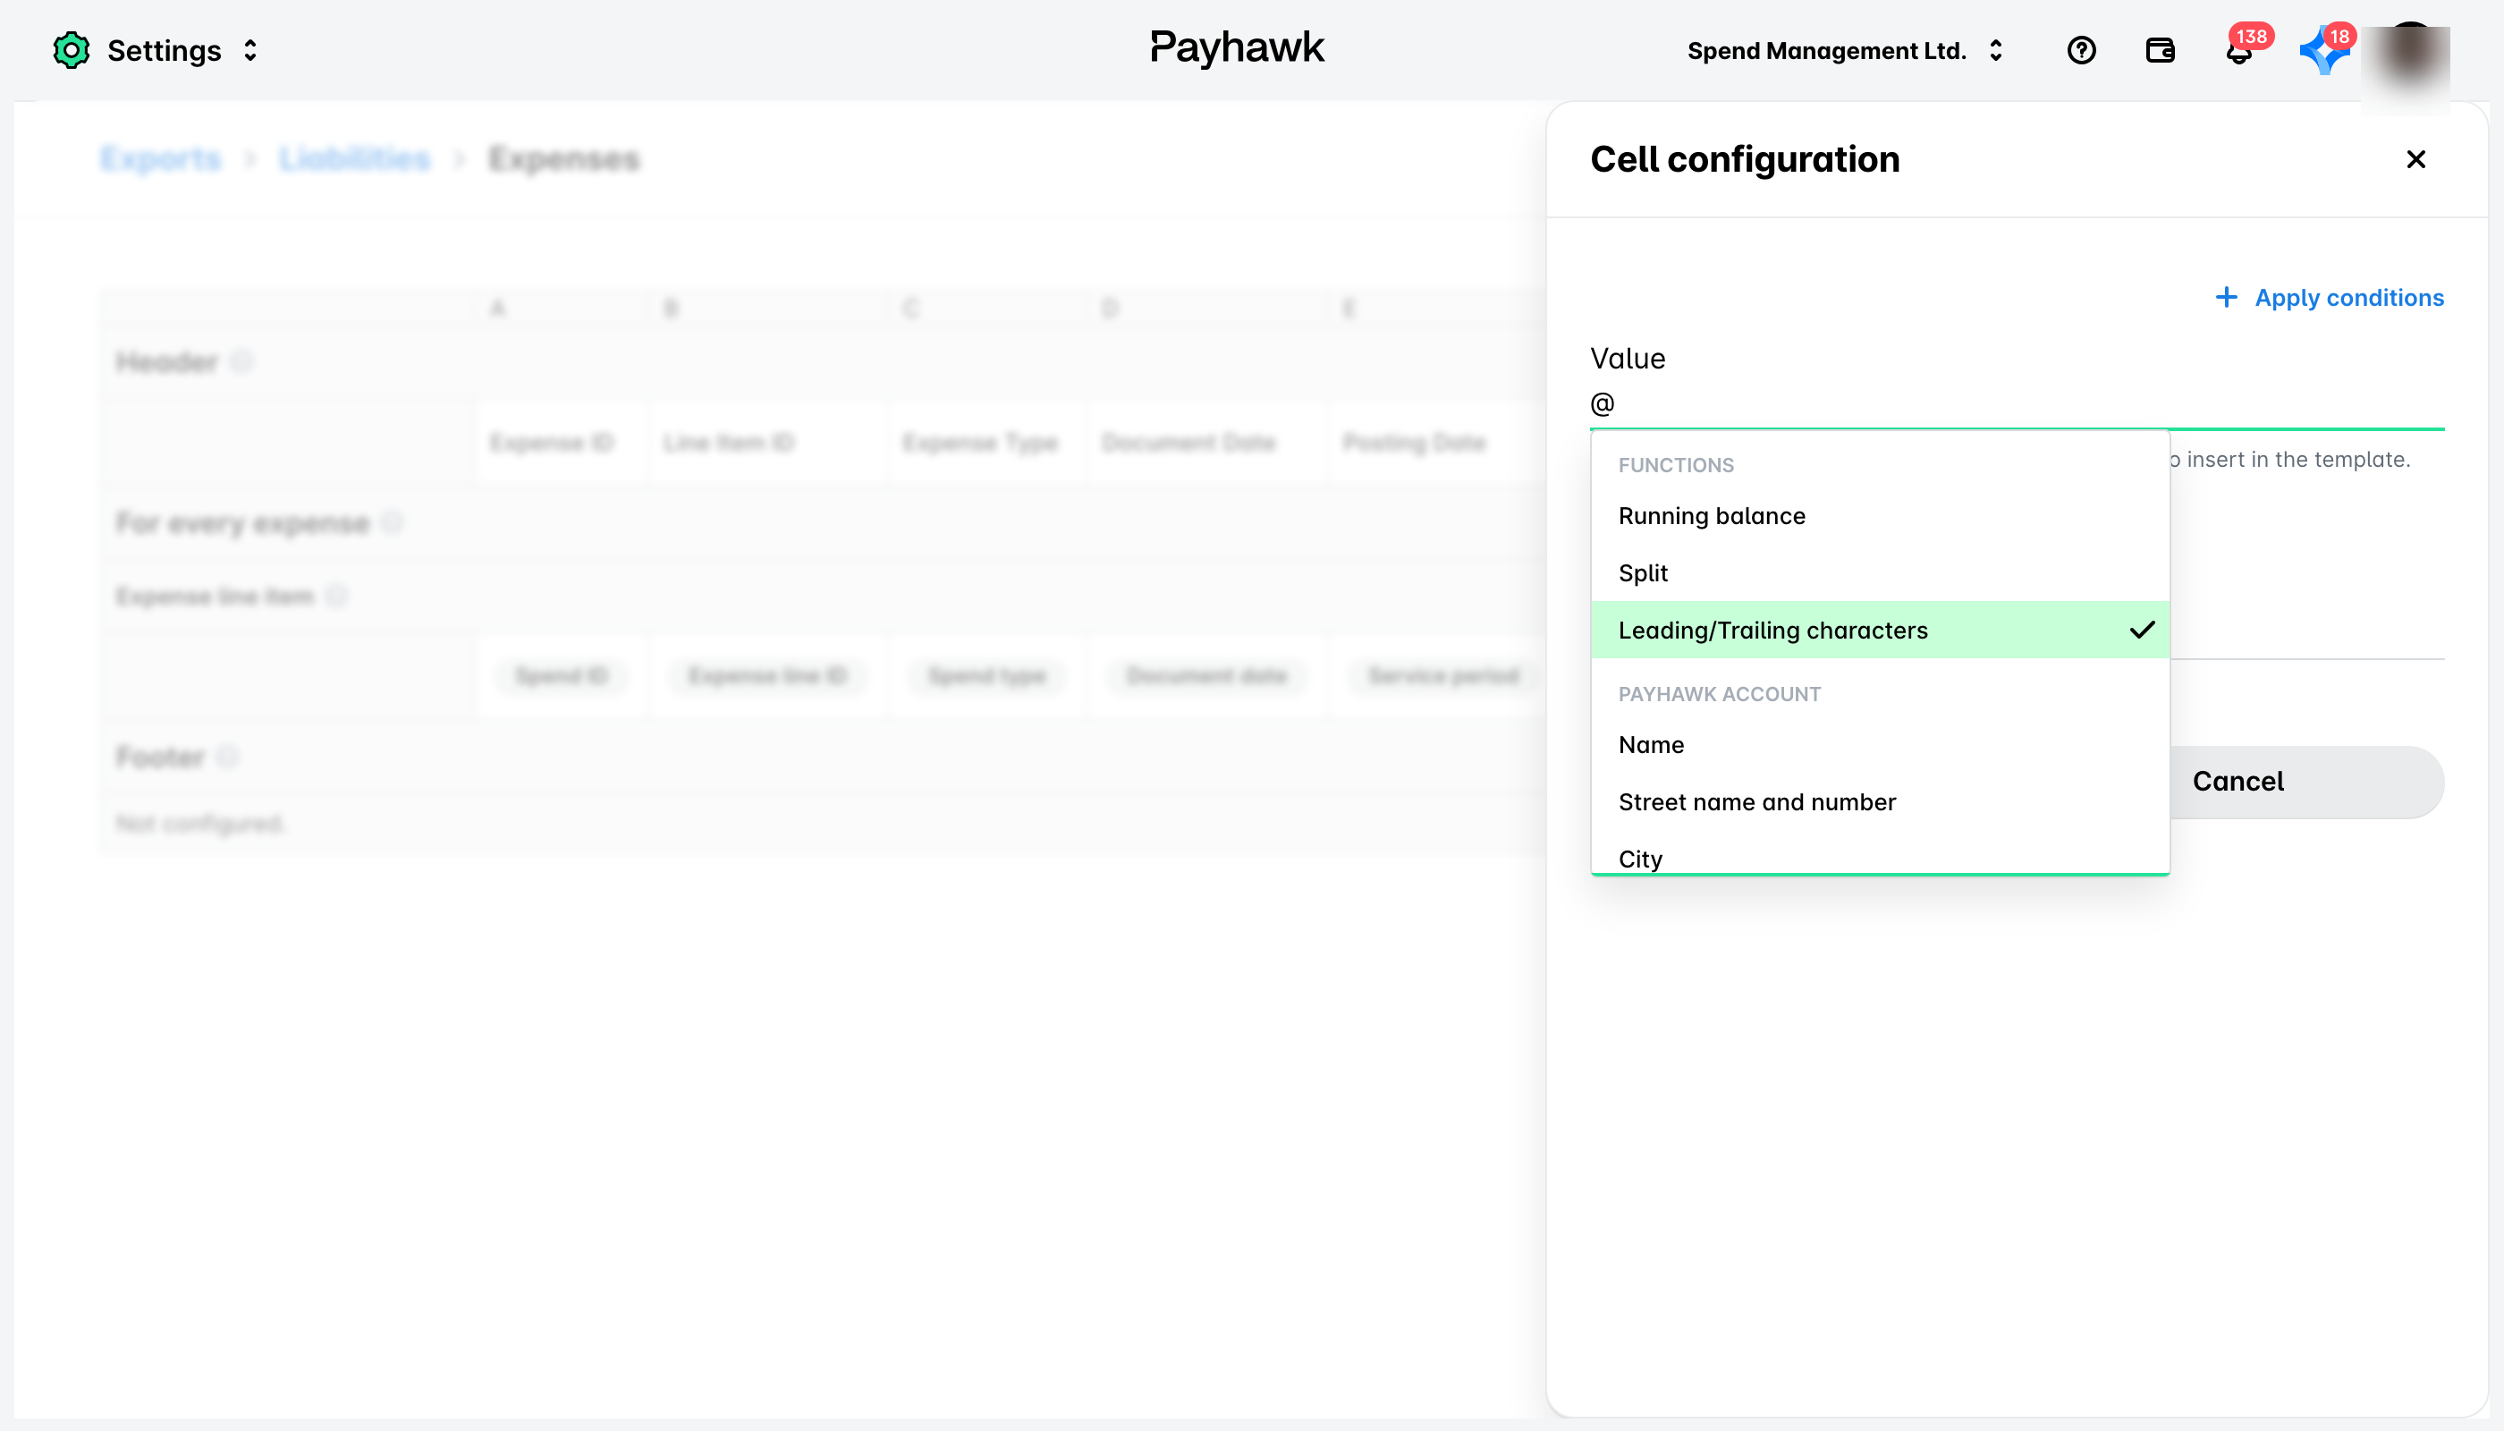This screenshot has height=1431, width=2504.
Task: Open the wallet icon in the header
Action: coord(2160,50)
